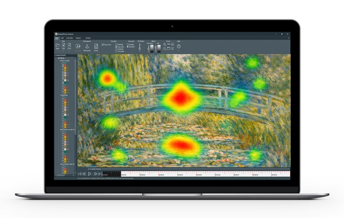Check P3 under Mona_Lisa.jpg

click(x=63, y=68)
